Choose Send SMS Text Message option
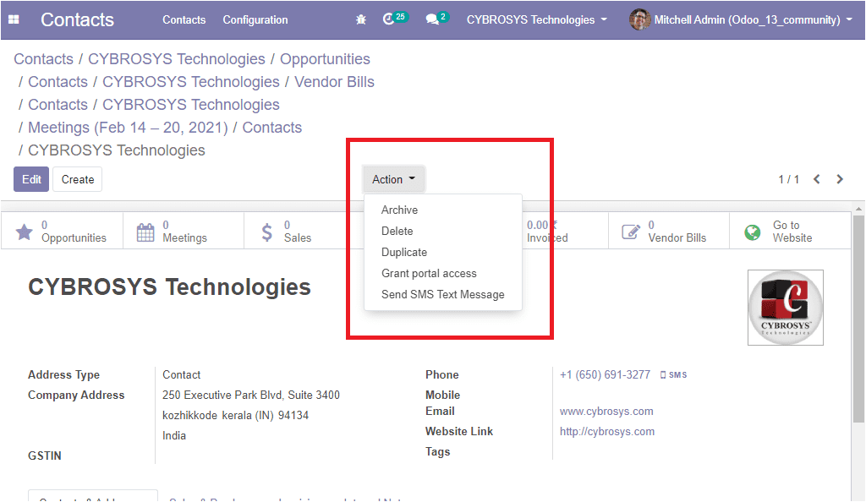 (443, 295)
